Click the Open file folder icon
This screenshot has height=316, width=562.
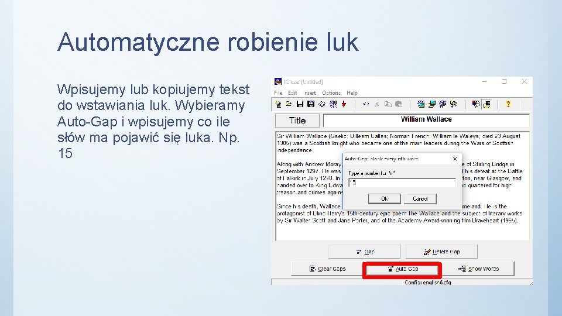[289, 104]
